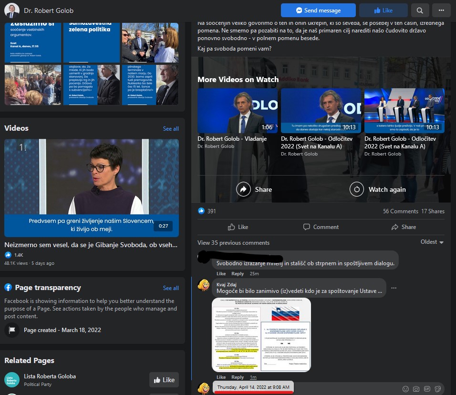Like the Lista Roberta Goloba related page
The height and width of the screenshot is (395, 456).
[164, 380]
